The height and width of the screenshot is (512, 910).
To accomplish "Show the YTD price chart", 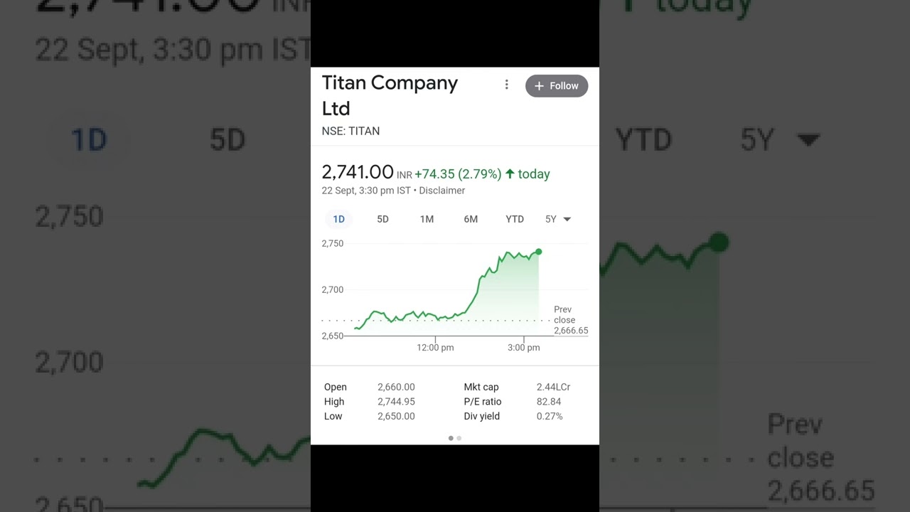I will click(515, 219).
